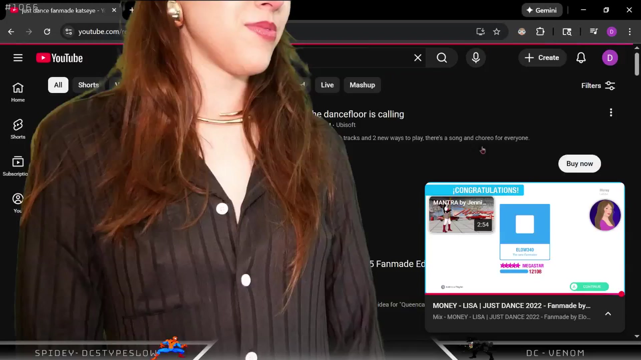
Task: Click the page vertical scrollbar thumb
Action: click(x=637, y=63)
